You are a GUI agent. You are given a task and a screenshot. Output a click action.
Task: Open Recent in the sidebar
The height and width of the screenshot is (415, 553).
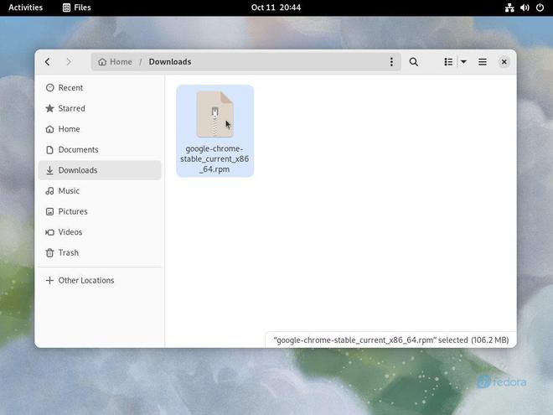click(x=100, y=87)
